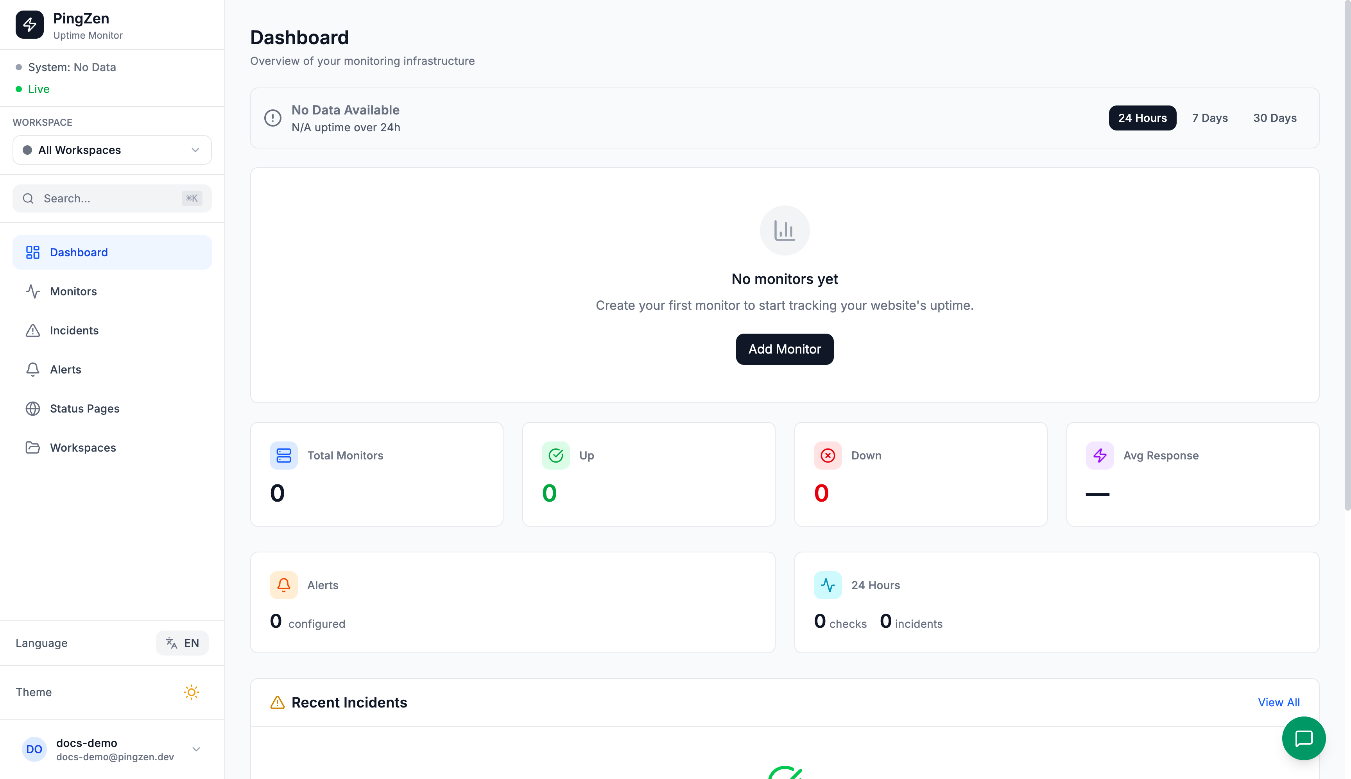The height and width of the screenshot is (779, 1351).
Task: Focus the Search input field
Action: click(112, 198)
